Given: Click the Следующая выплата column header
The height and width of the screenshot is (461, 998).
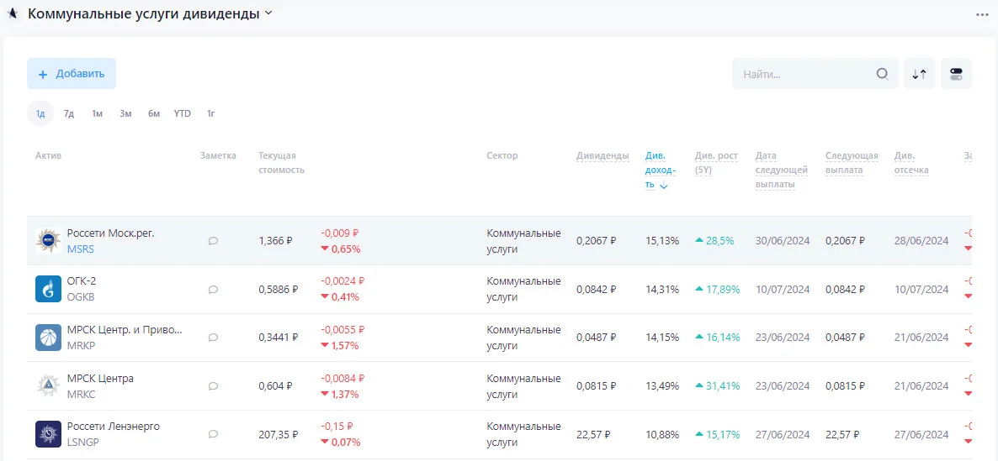Looking at the screenshot, I should point(852,163).
